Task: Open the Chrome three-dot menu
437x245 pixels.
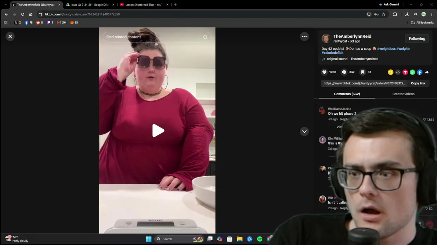Action: pos(432,14)
